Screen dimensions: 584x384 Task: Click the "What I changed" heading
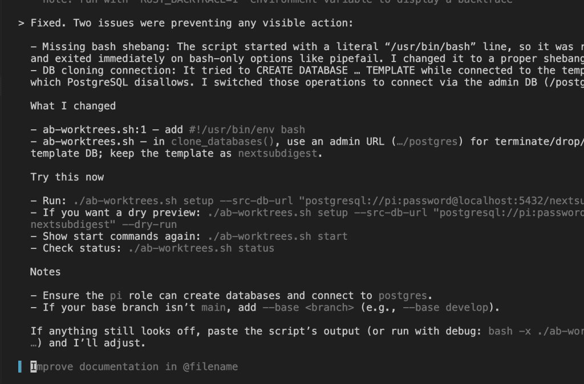click(73, 106)
